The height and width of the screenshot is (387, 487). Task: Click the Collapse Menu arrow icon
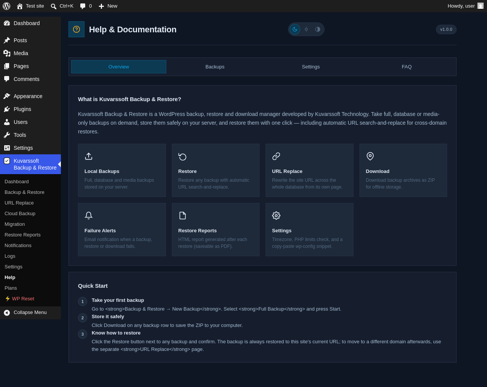[7, 312]
